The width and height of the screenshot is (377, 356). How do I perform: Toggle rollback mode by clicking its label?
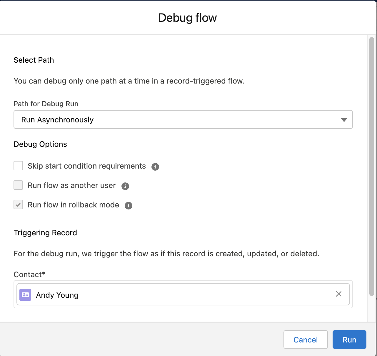[73, 205]
